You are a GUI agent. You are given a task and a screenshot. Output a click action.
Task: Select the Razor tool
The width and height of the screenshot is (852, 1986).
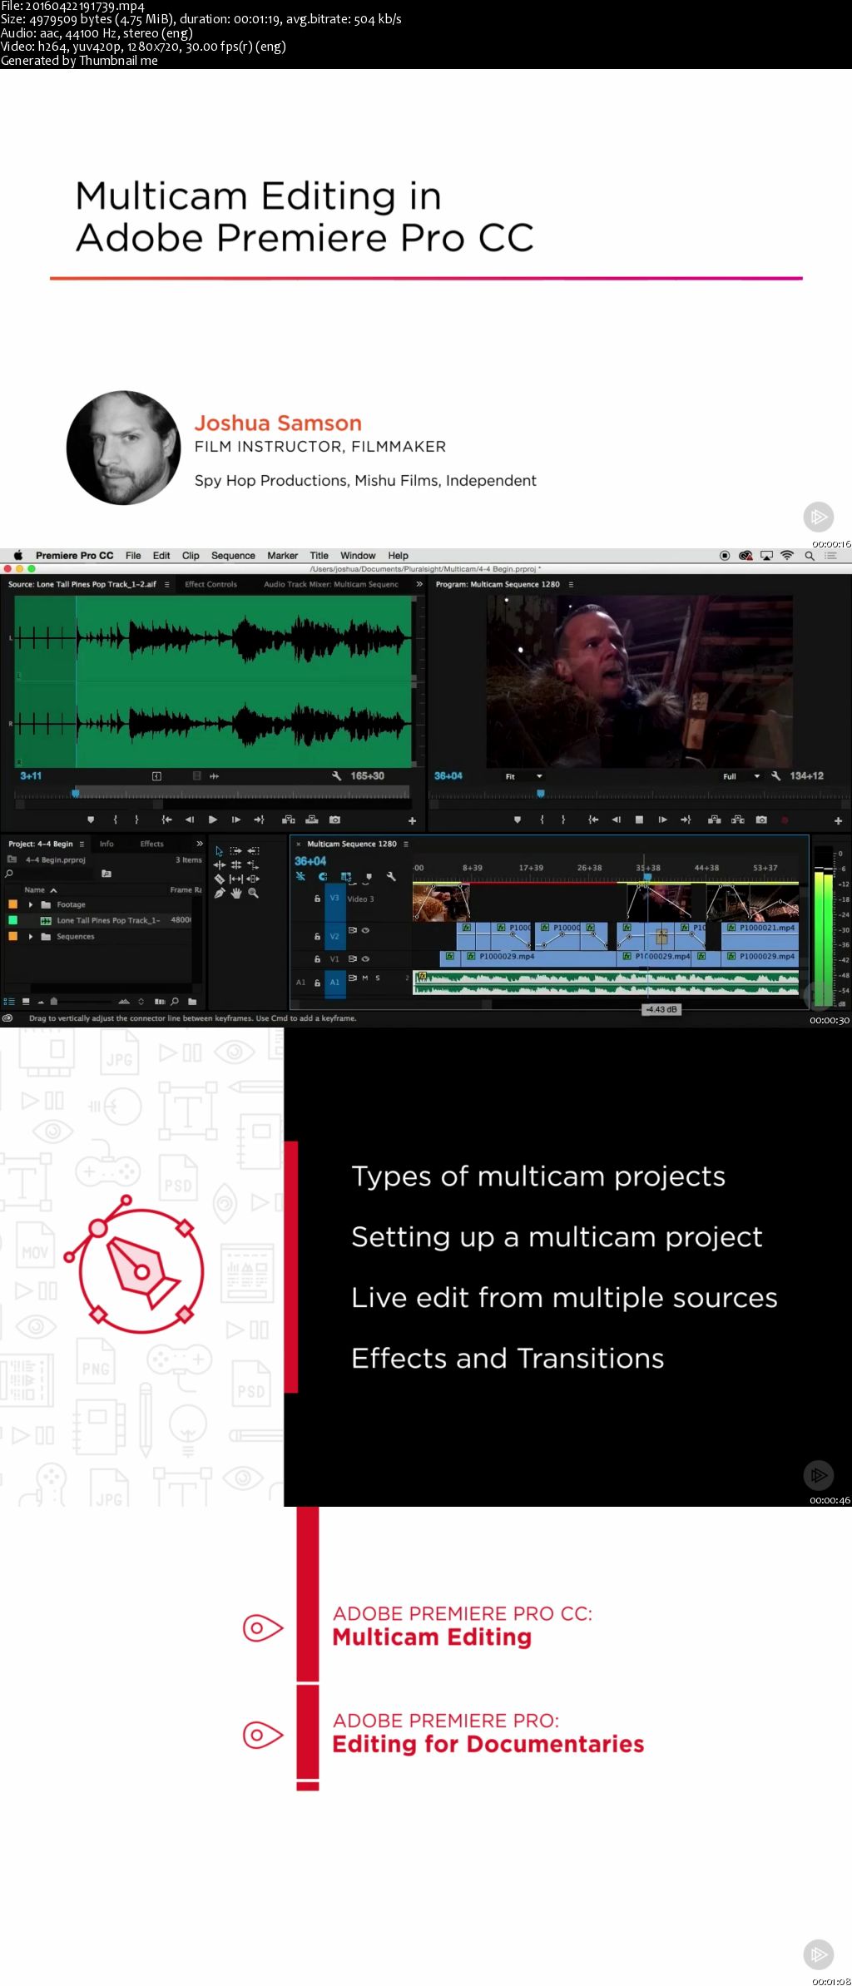pyautogui.click(x=220, y=879)
